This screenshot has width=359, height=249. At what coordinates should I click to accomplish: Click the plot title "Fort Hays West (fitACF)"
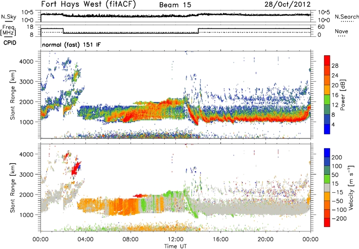pos(88,4)
